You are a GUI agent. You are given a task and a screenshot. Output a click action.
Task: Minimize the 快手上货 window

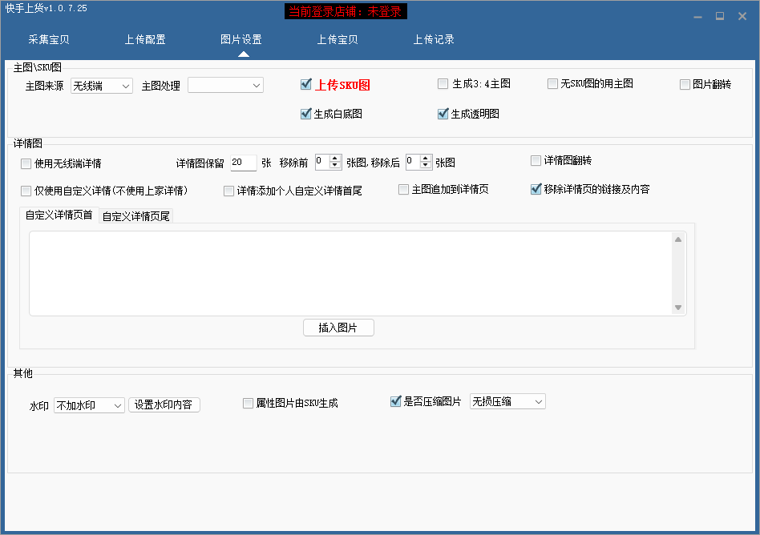click(698, 16)
